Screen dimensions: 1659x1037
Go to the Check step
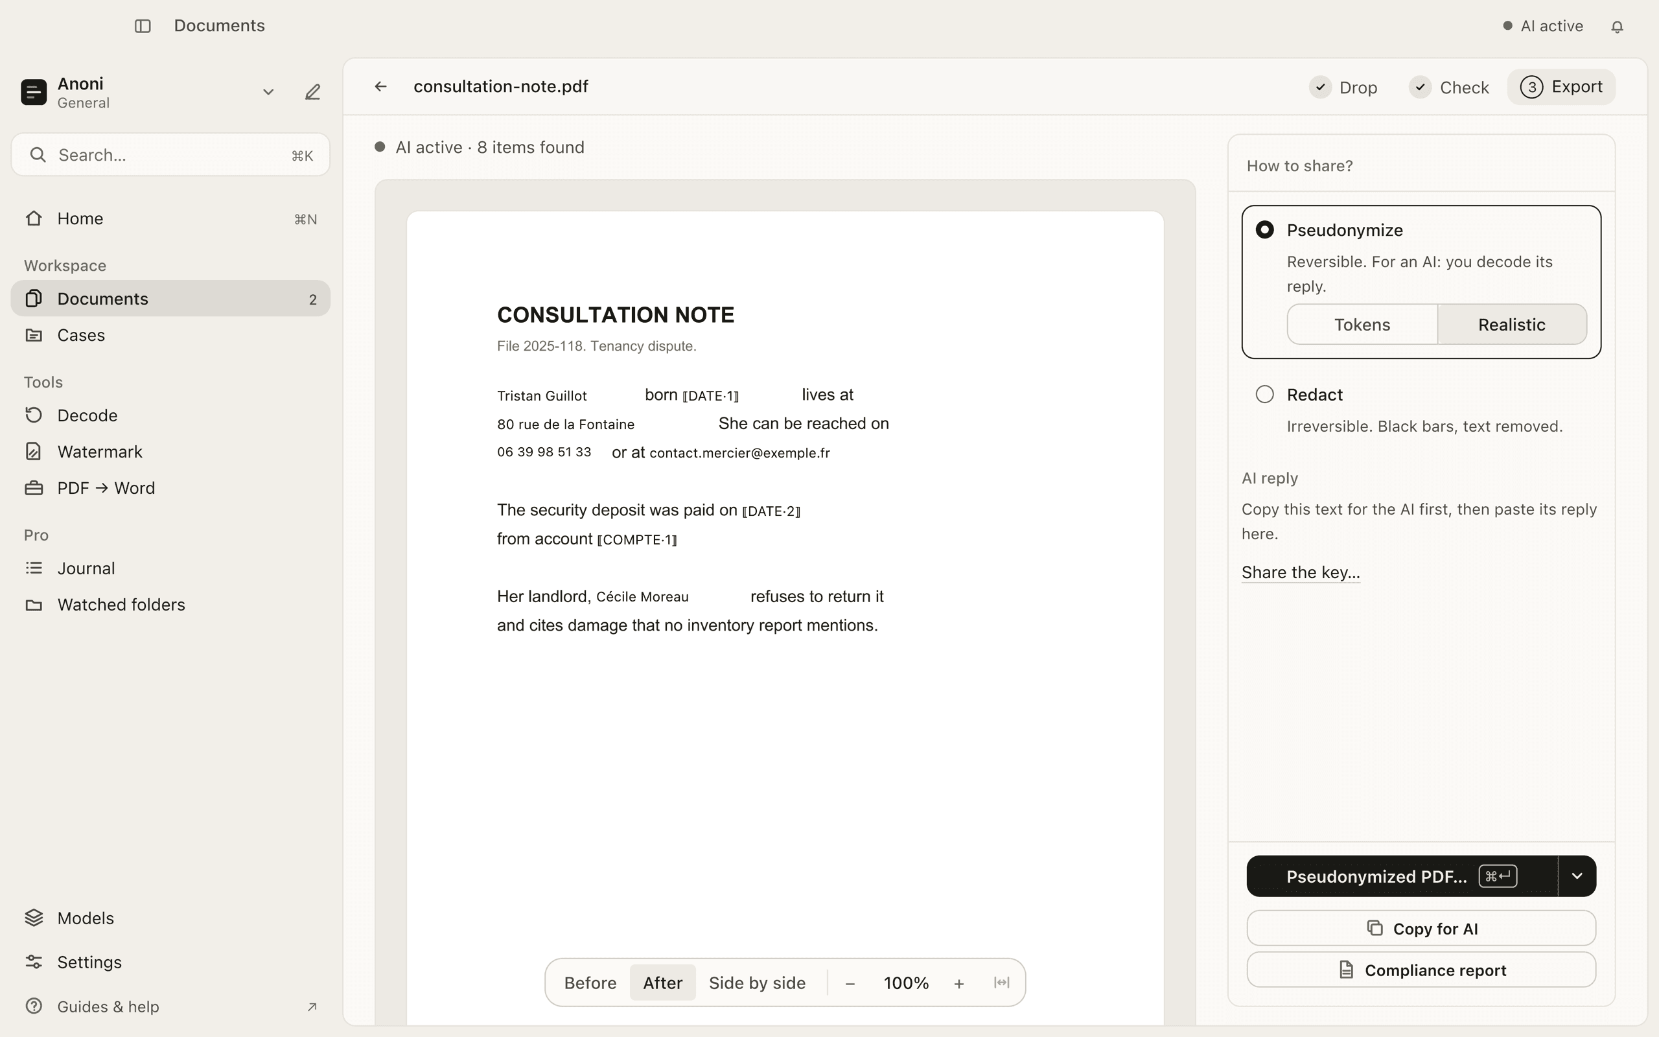[1449, 87]
